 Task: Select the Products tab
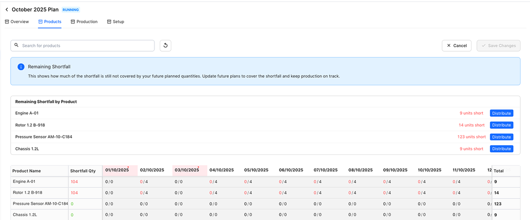(x=50, y=22)
